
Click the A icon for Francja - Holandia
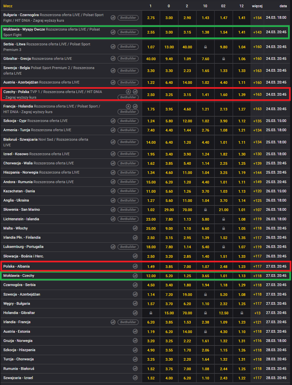pyautogui.click(x=128, y=106)
